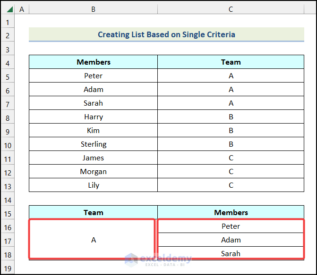Click the cell containing Lily
The image size is (317, 275).
click(93, 185)
